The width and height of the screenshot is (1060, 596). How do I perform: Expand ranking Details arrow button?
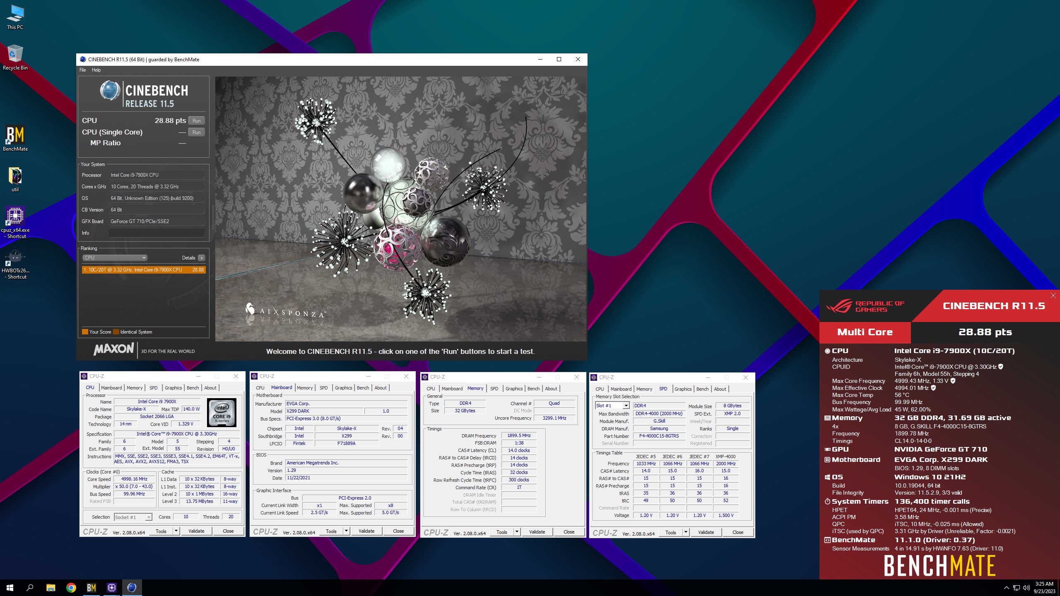(202, 258)
